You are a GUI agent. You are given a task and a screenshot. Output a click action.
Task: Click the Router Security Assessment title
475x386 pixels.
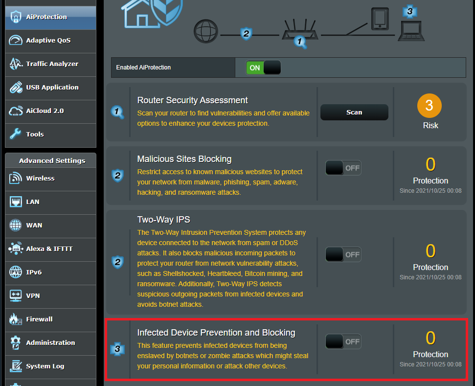pyautogui.click(x=192, y=100)
